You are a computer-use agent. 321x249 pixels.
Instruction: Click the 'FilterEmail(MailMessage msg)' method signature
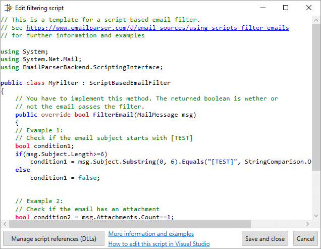pyautogui.click(x=144, y=115)
